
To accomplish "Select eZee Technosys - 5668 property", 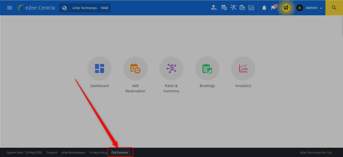I will click(x=90, y=8).
